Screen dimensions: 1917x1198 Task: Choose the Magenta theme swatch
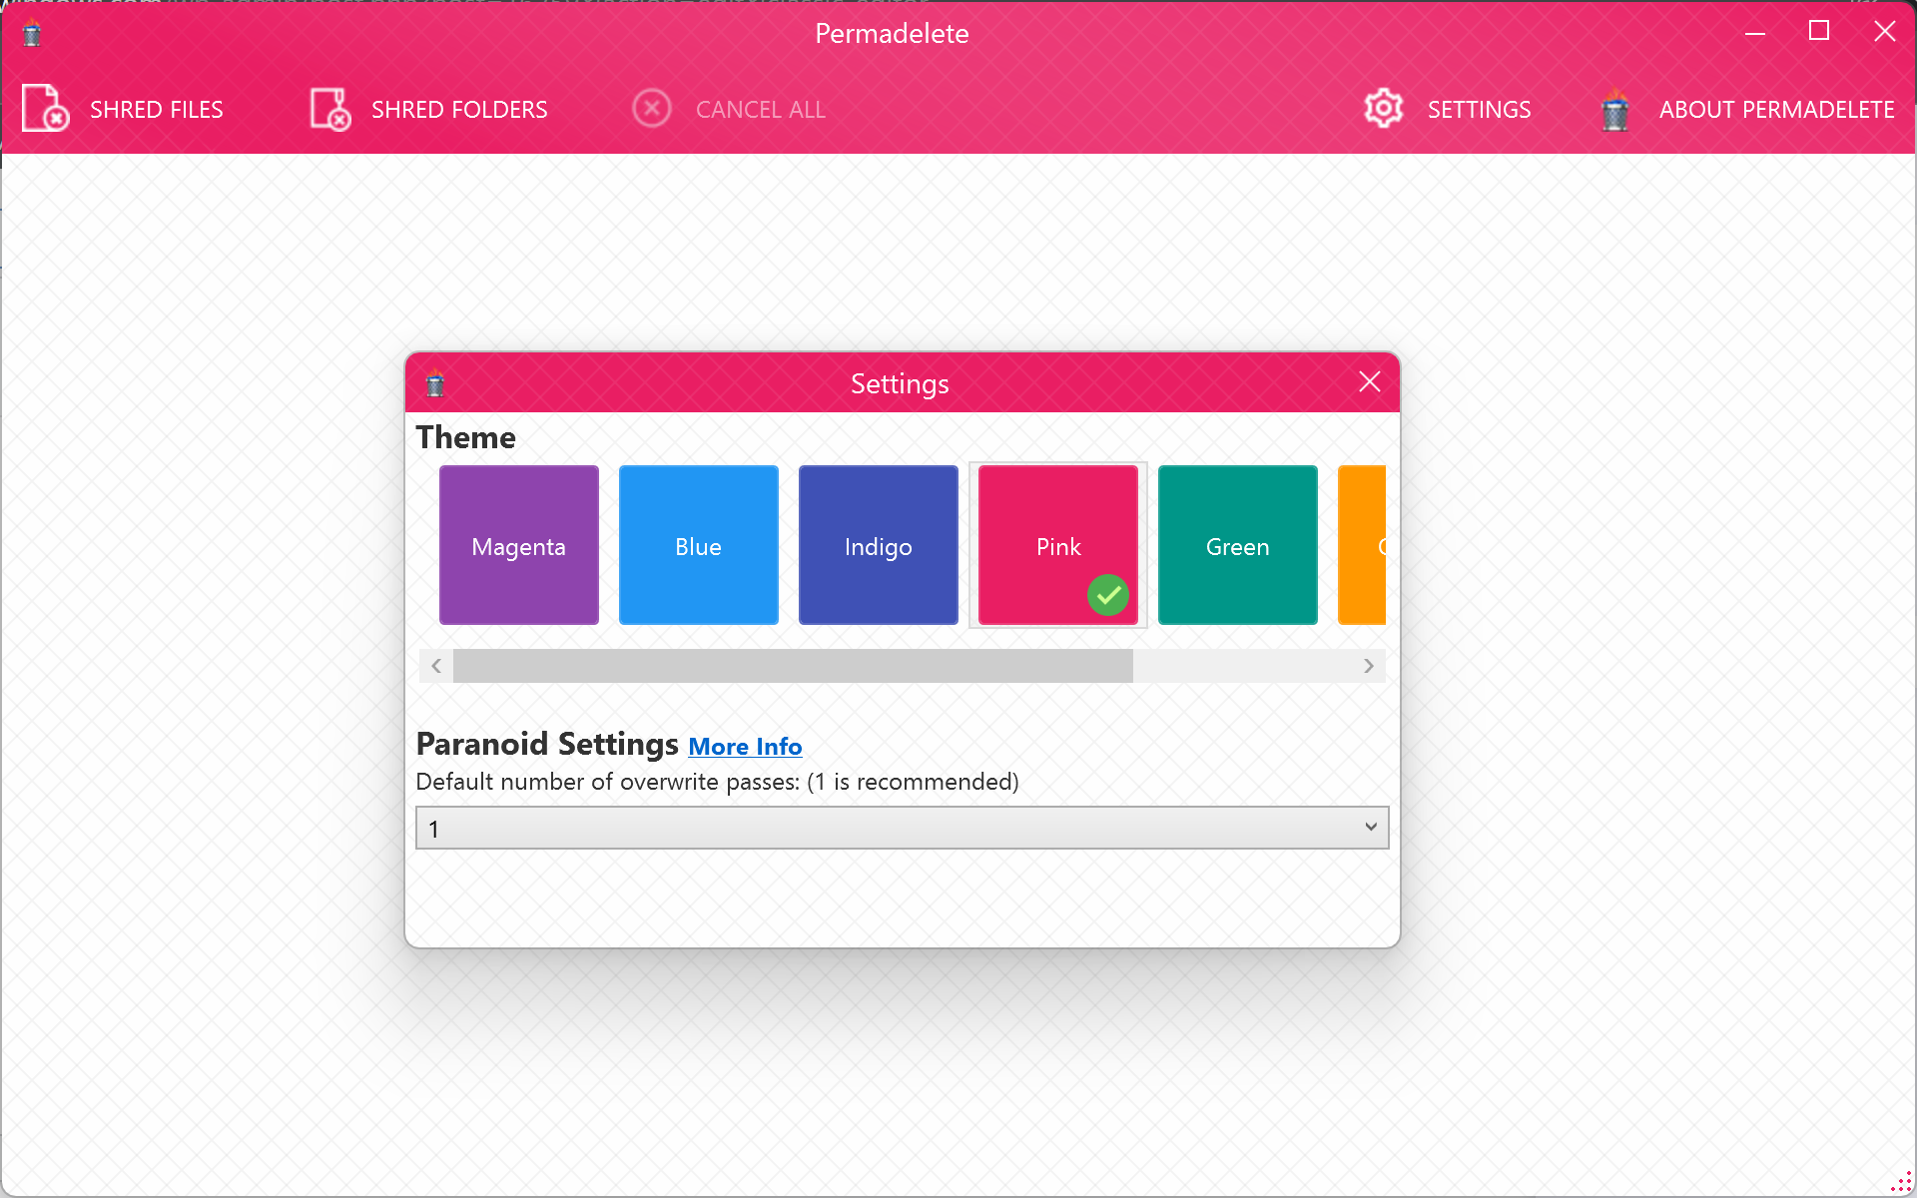519,545
